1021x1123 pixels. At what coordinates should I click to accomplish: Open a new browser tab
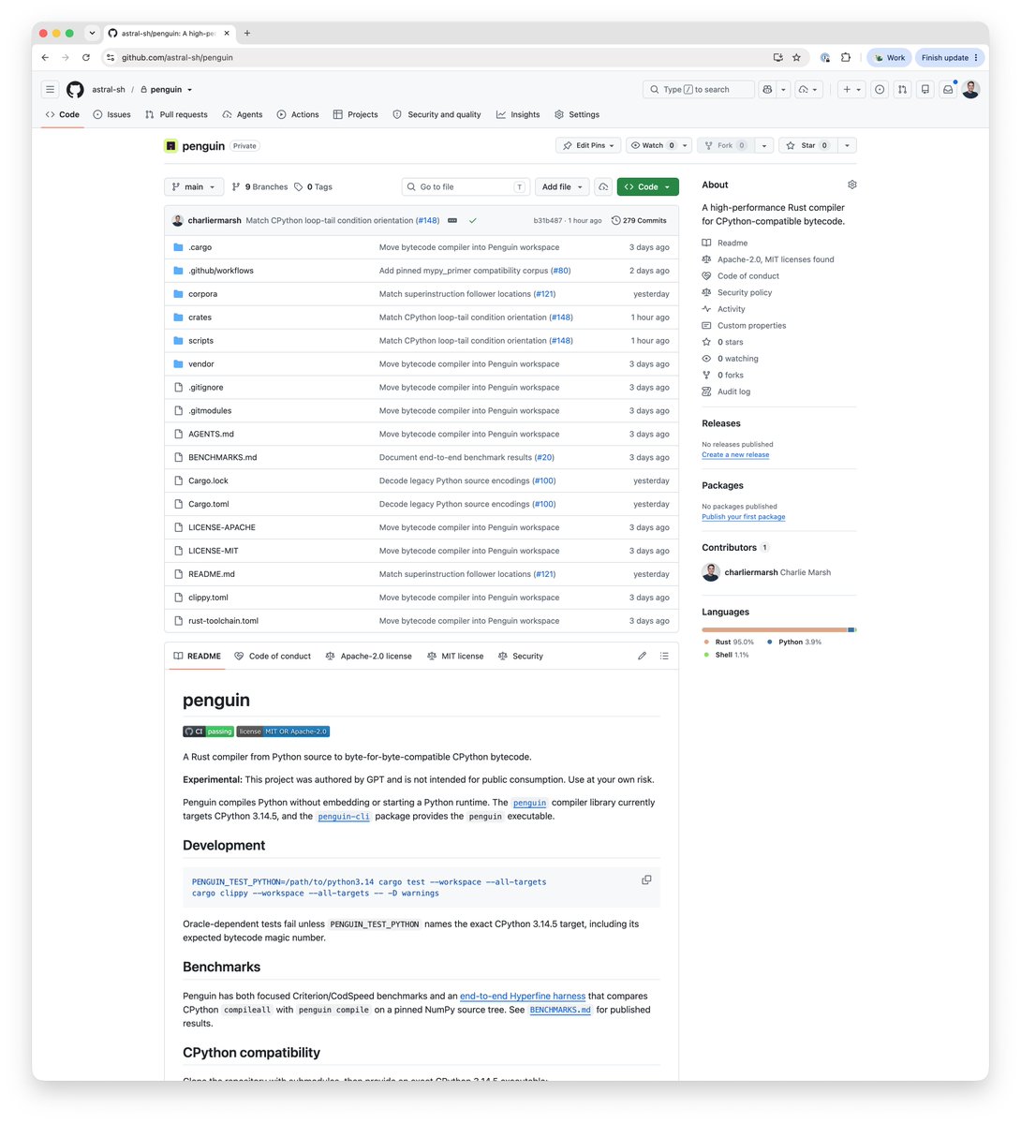[247, 33]
